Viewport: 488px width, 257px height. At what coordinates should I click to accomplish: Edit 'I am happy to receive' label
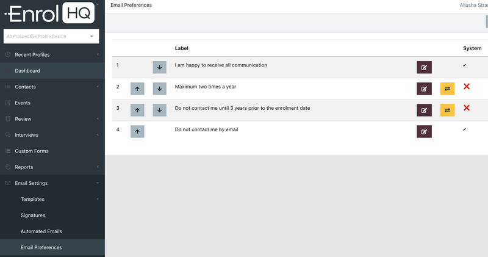click(424, 67)
